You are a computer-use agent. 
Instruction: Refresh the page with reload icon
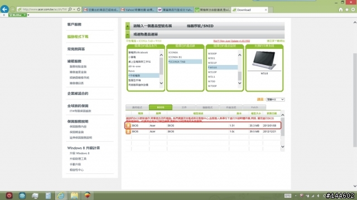pyautogui.click(x=79, y=9)
